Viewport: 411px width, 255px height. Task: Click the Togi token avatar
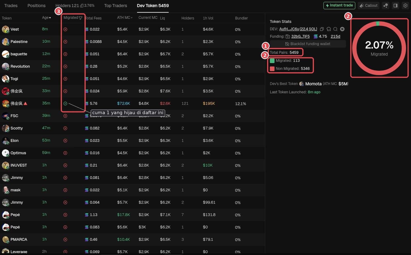5,79
